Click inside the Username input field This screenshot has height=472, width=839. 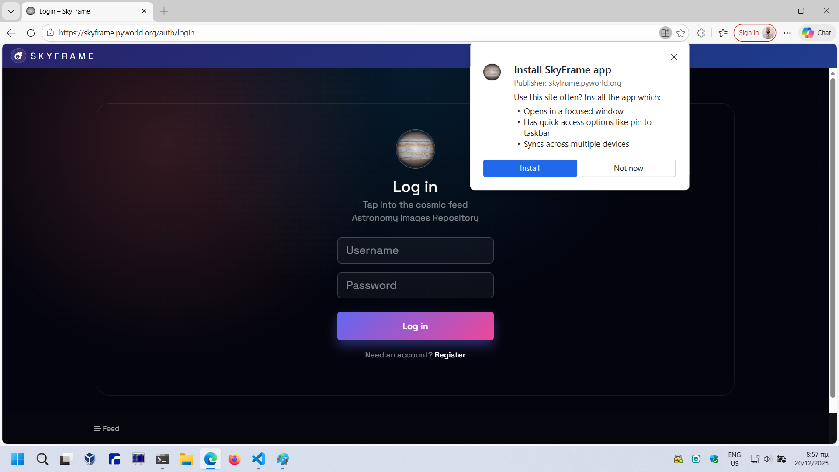click(x=415, y=250)
